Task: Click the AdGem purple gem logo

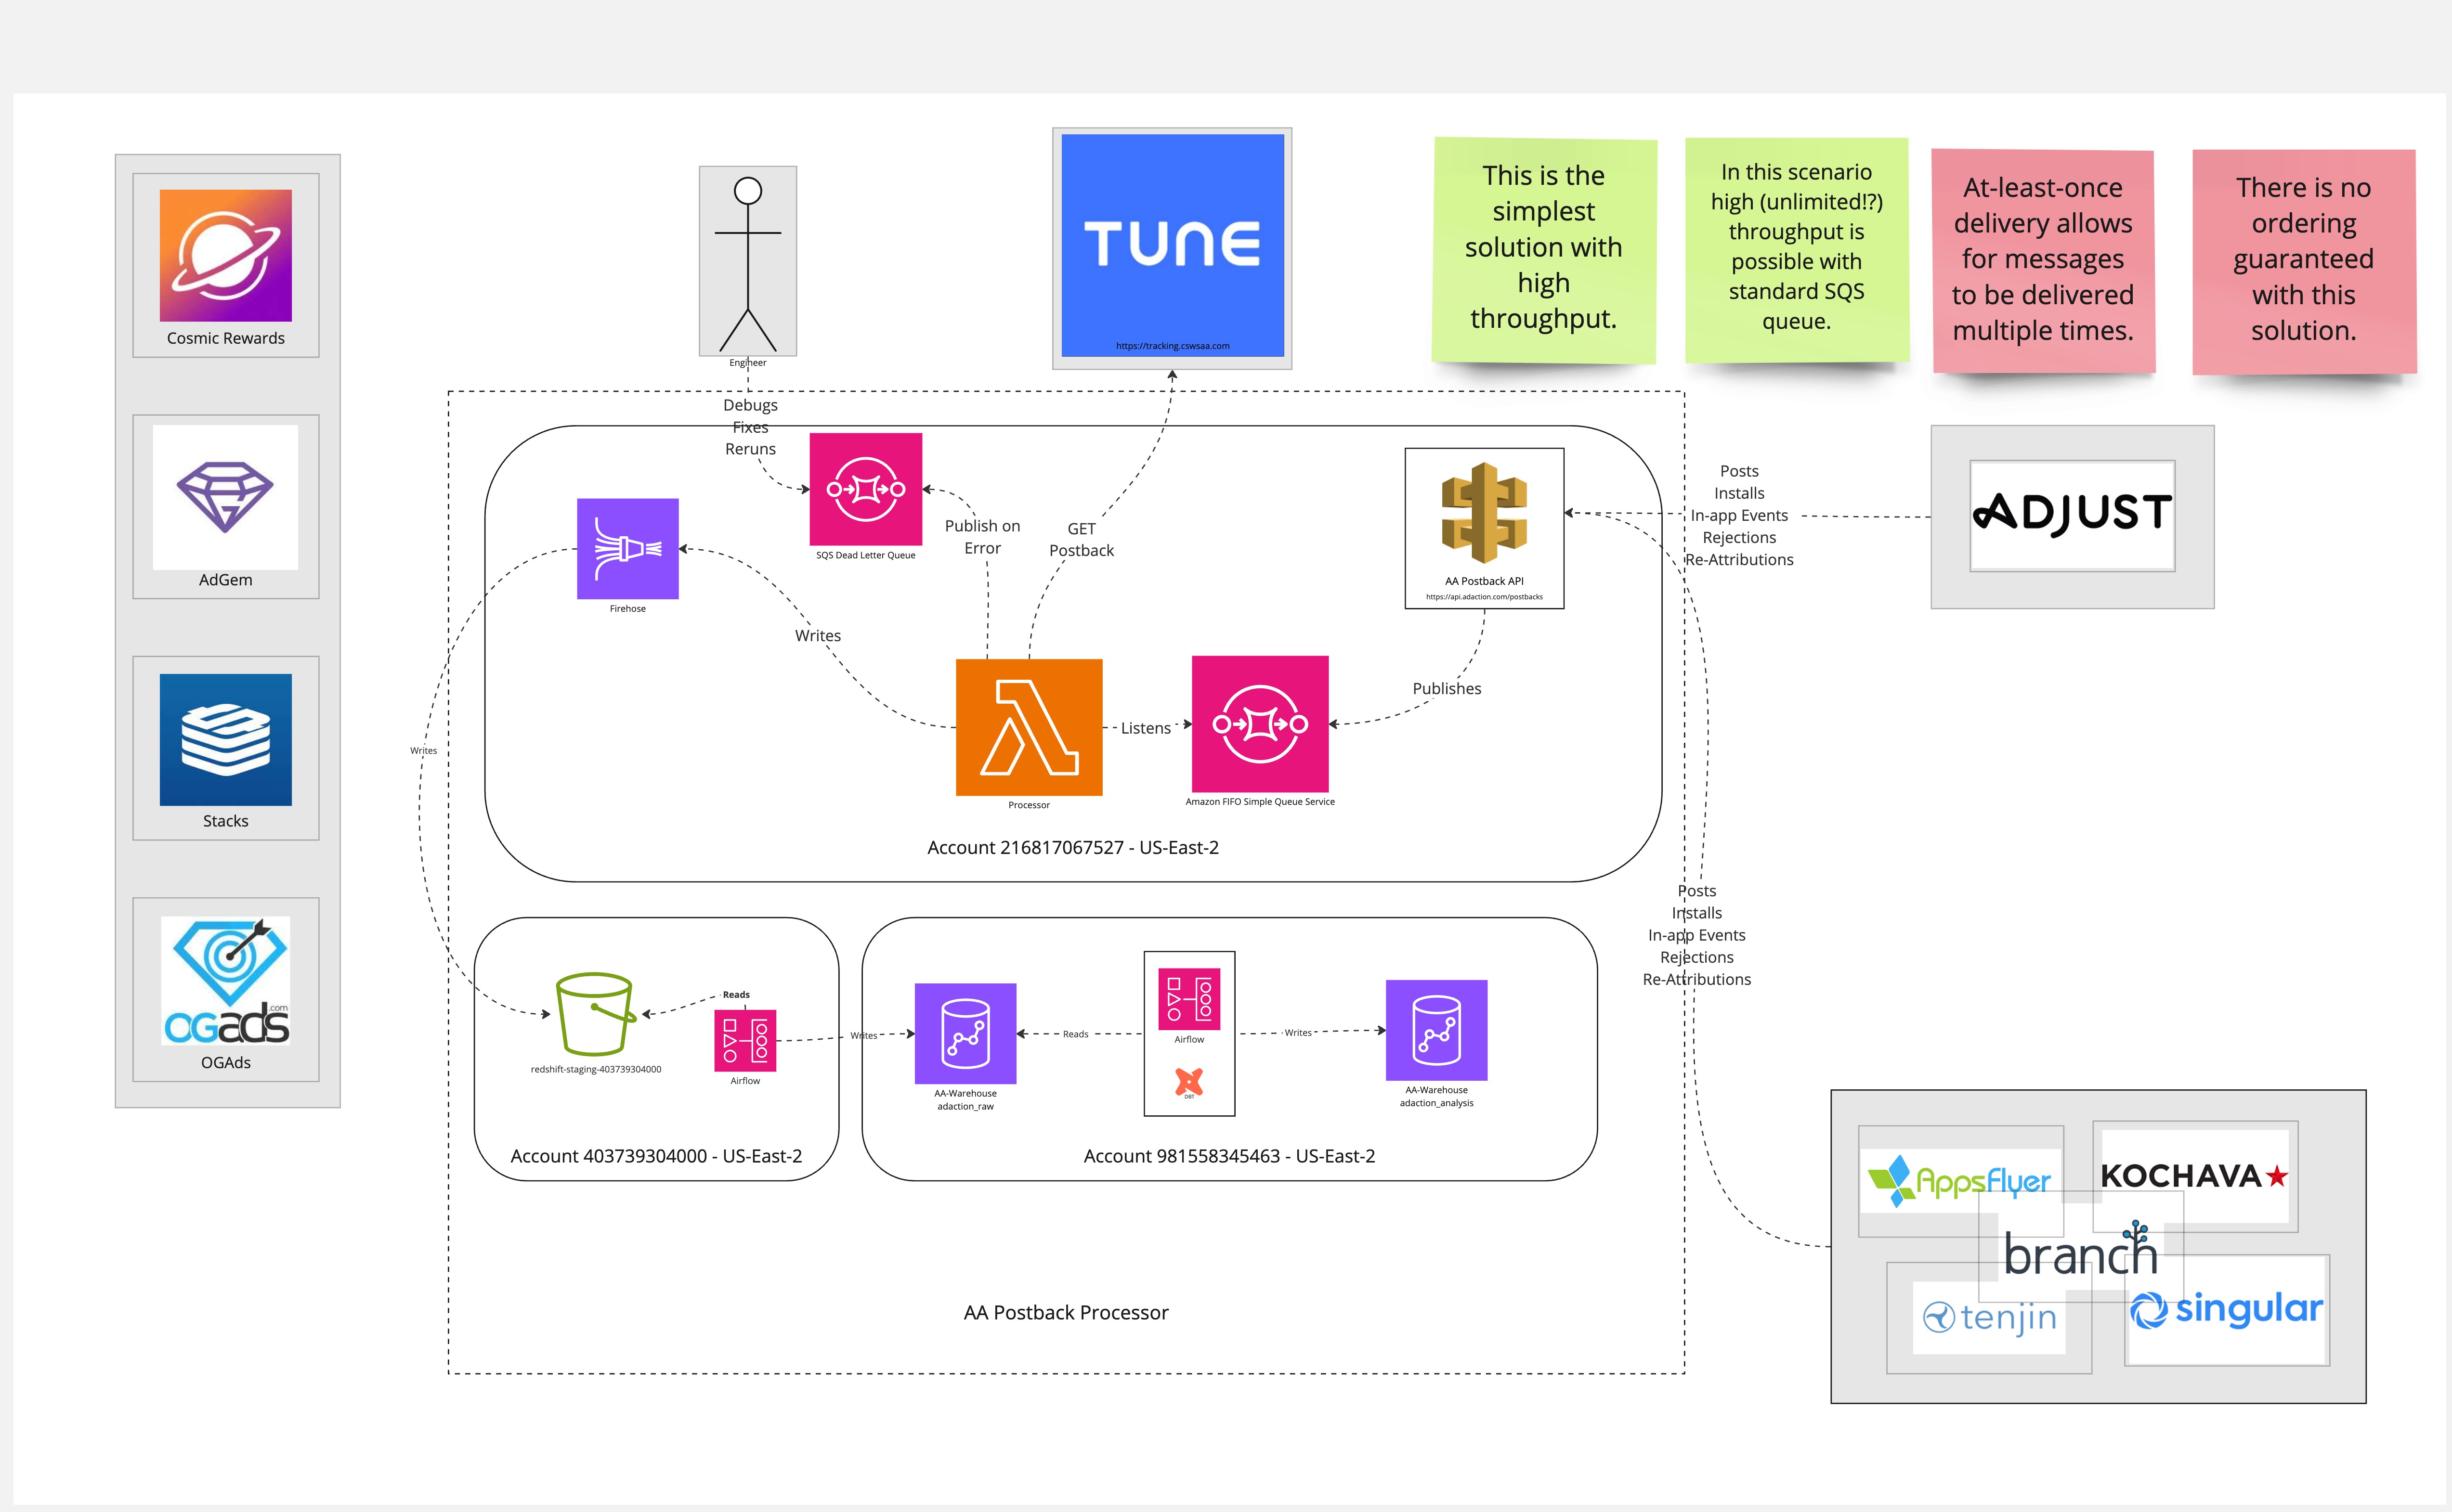Action: (225, 497)
